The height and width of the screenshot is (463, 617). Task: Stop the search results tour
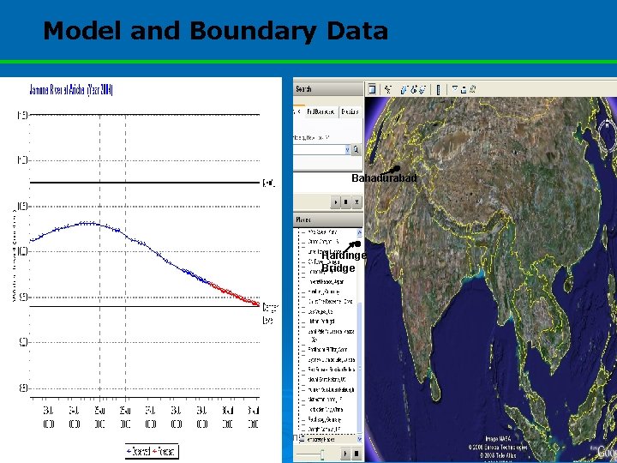coord(345,202)
